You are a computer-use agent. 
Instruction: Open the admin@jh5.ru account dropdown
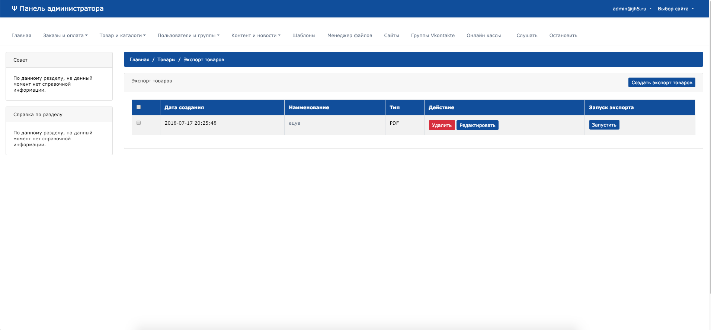632,9
